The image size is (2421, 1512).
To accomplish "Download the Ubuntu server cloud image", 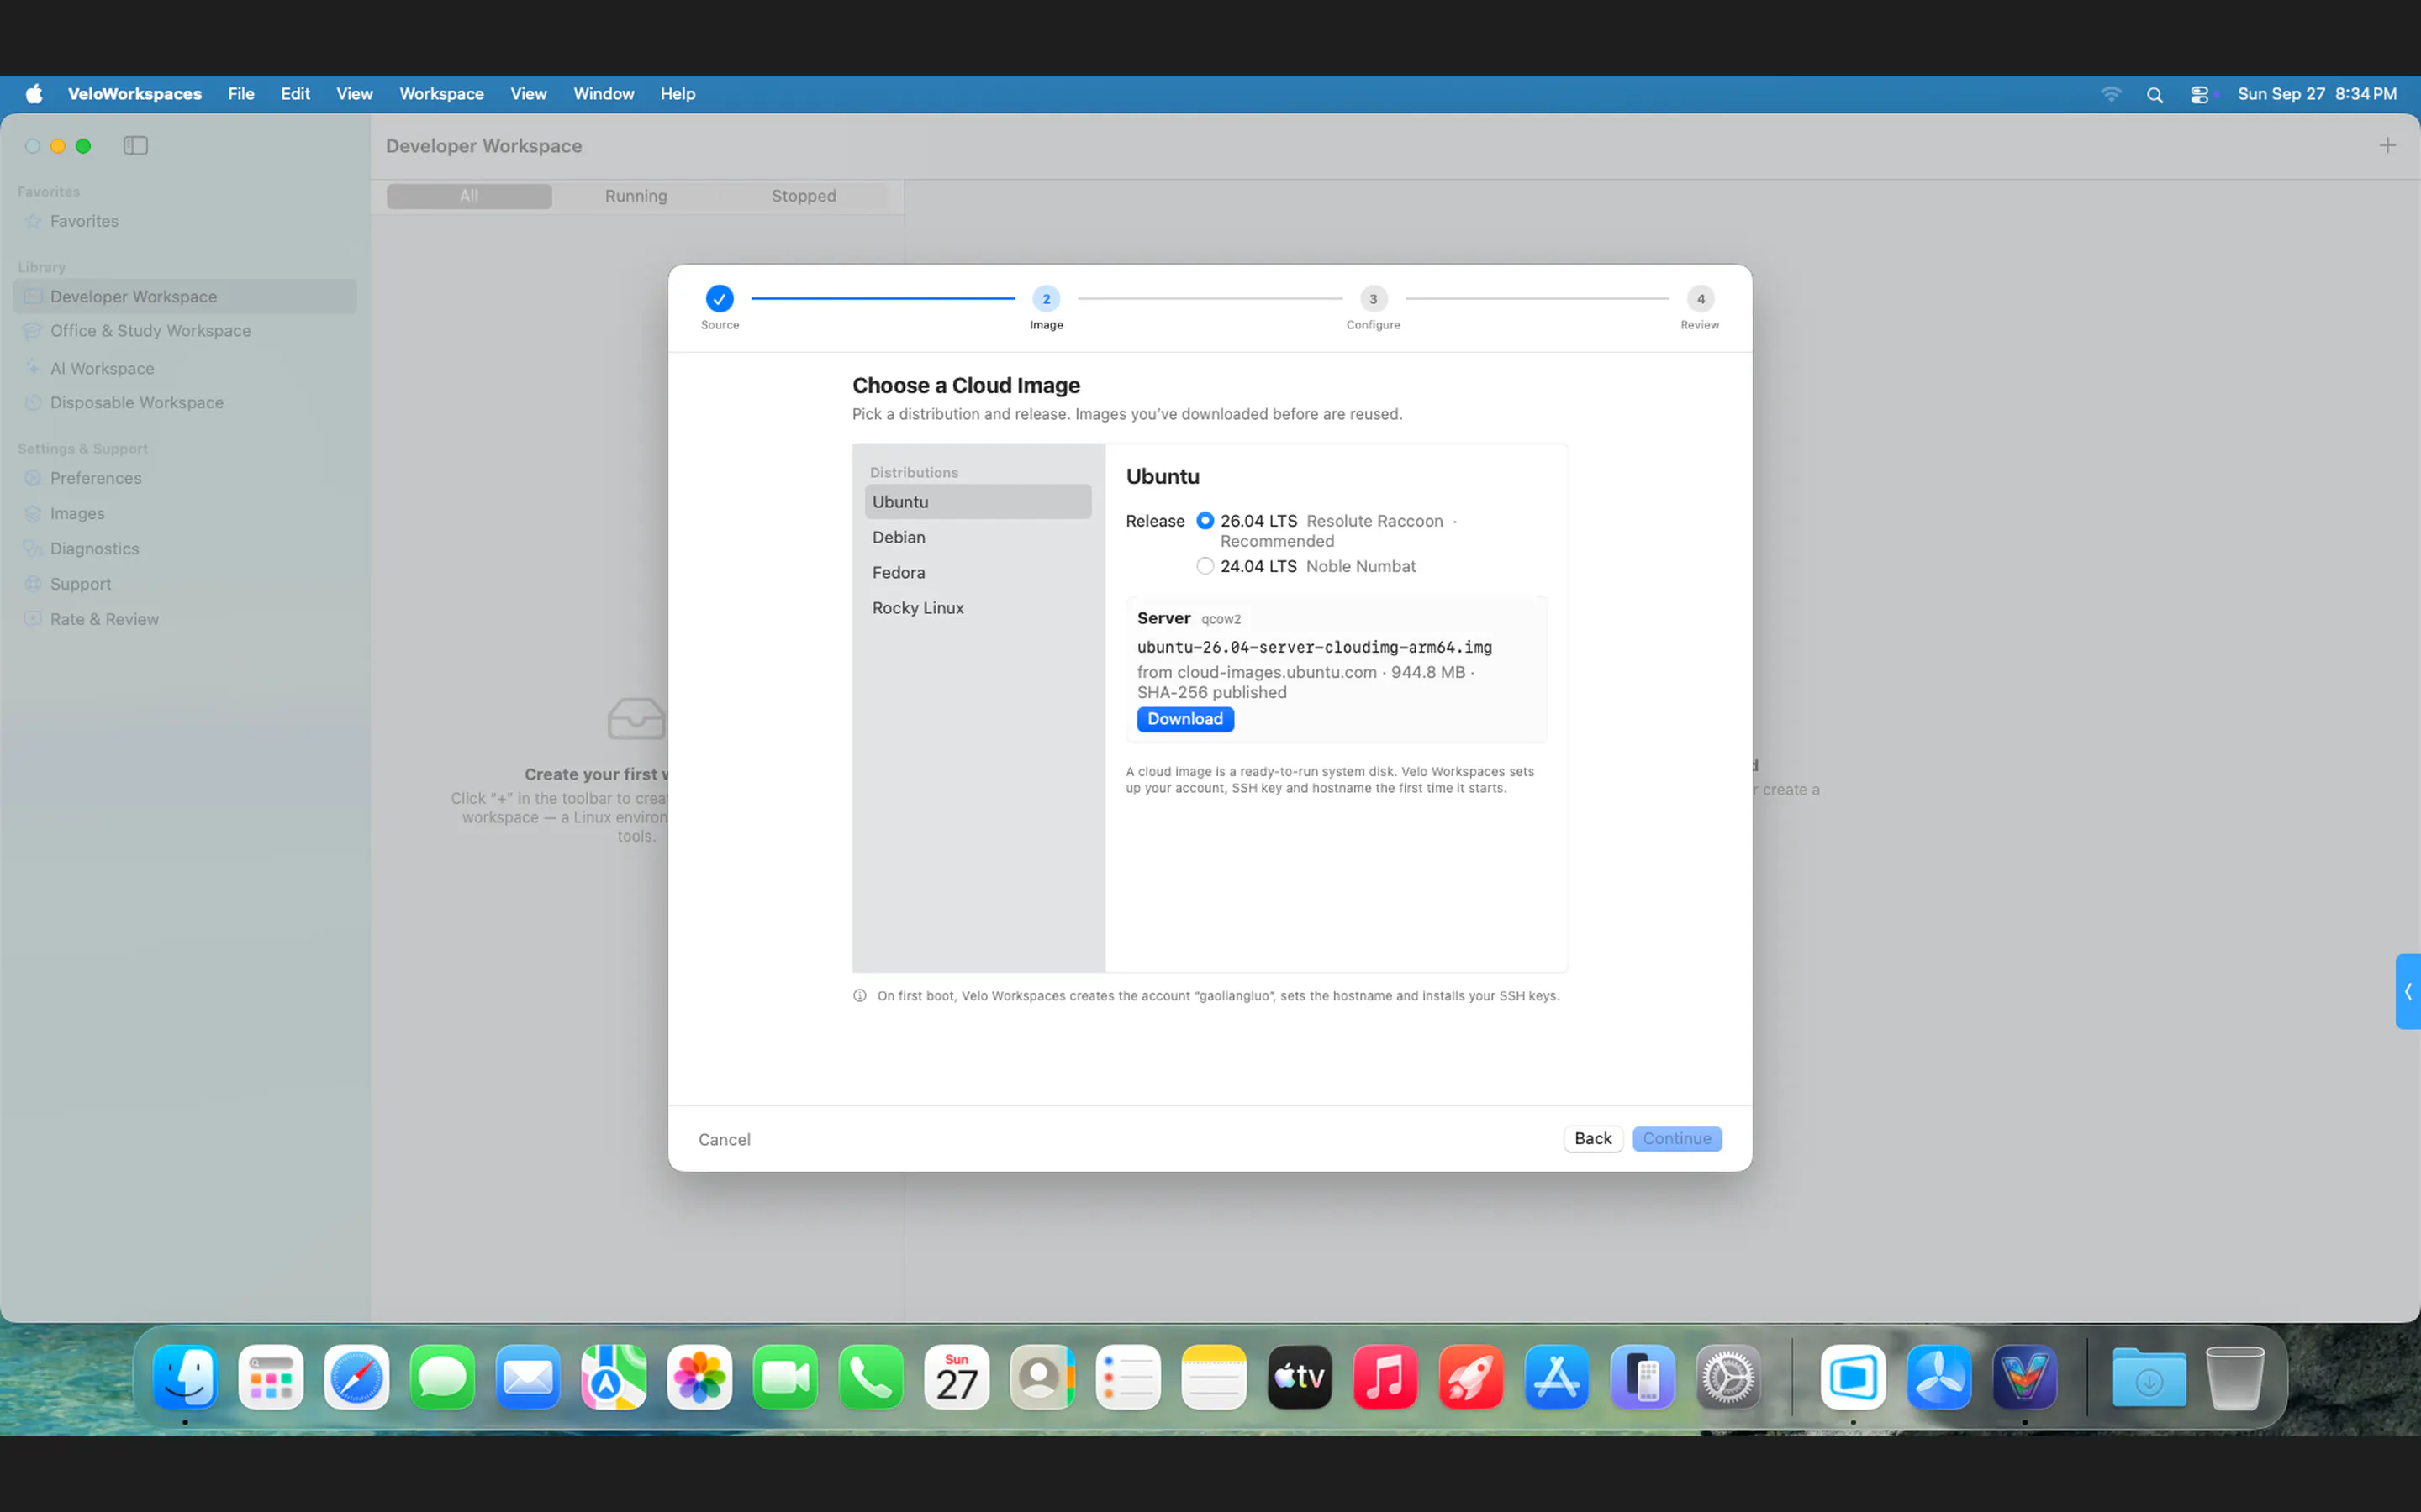I will point(1184,719).
